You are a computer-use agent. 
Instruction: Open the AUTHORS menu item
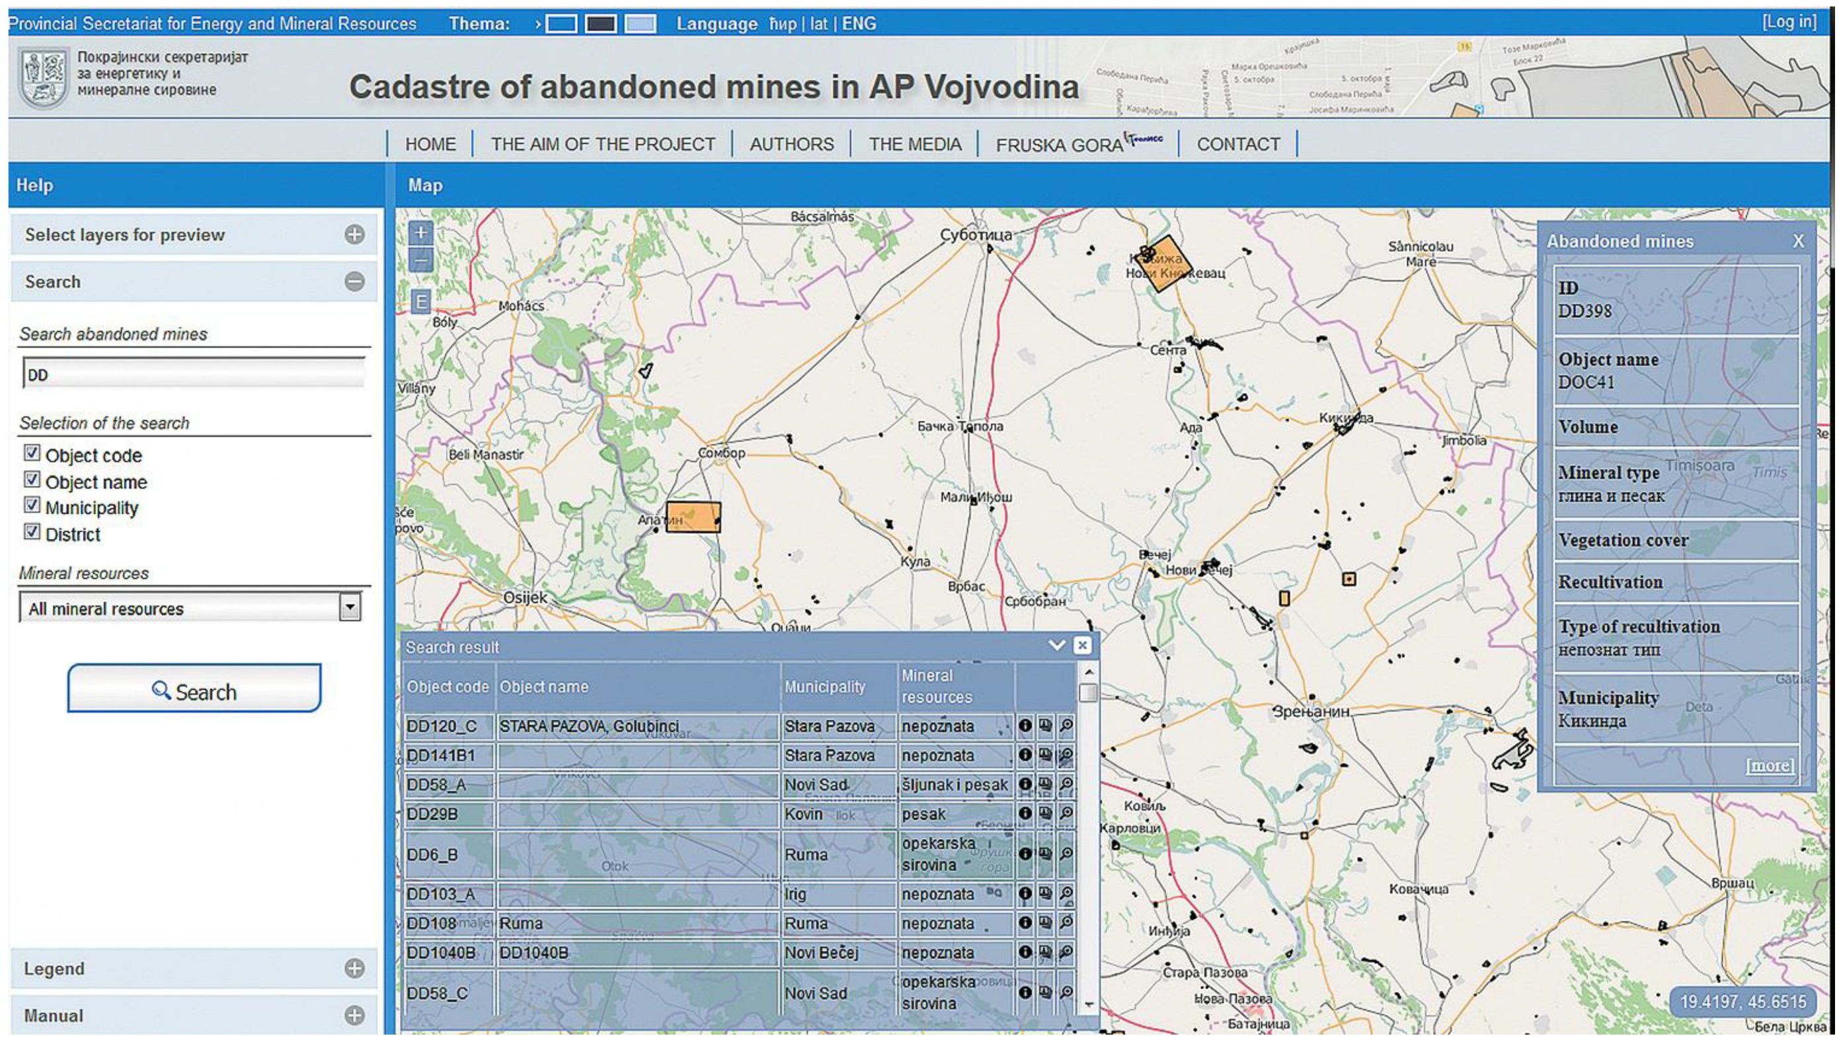[792, 144]
